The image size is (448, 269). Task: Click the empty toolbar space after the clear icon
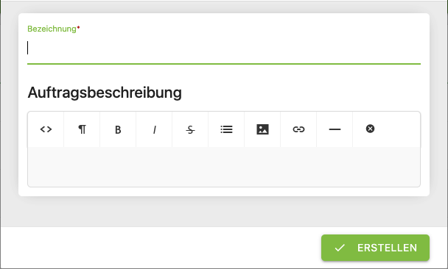pos(405,129)
